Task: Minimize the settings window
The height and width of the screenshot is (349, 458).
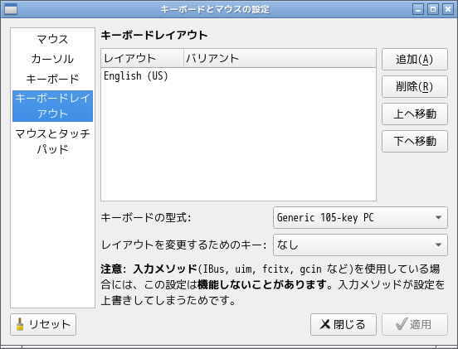Action: (418, 9)
